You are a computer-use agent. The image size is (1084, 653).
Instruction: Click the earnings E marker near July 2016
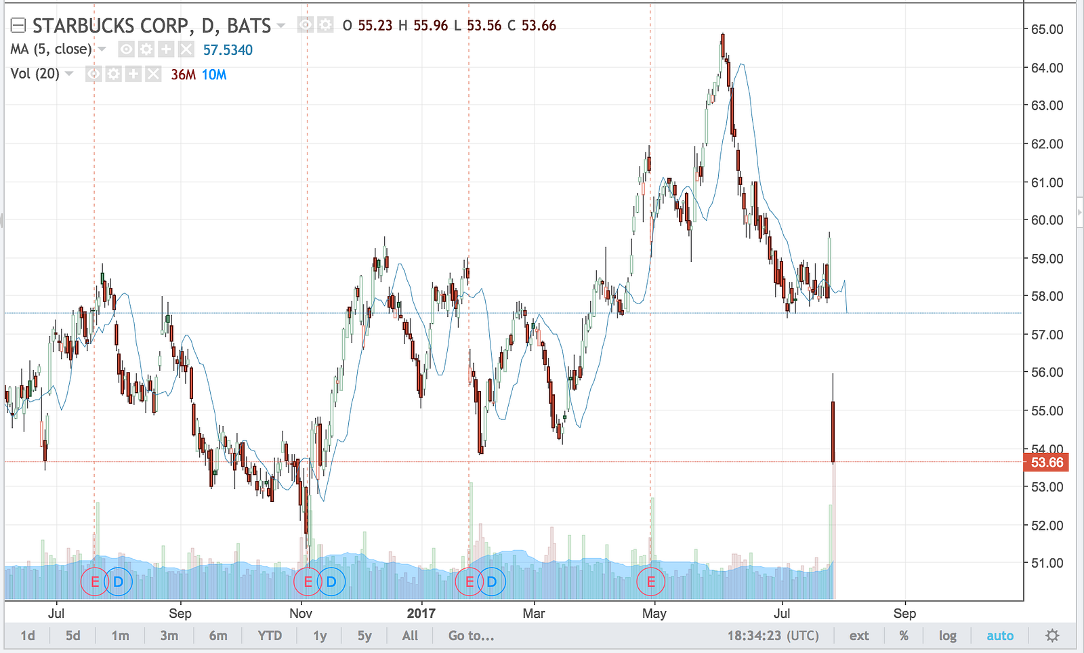coord(95,581)
